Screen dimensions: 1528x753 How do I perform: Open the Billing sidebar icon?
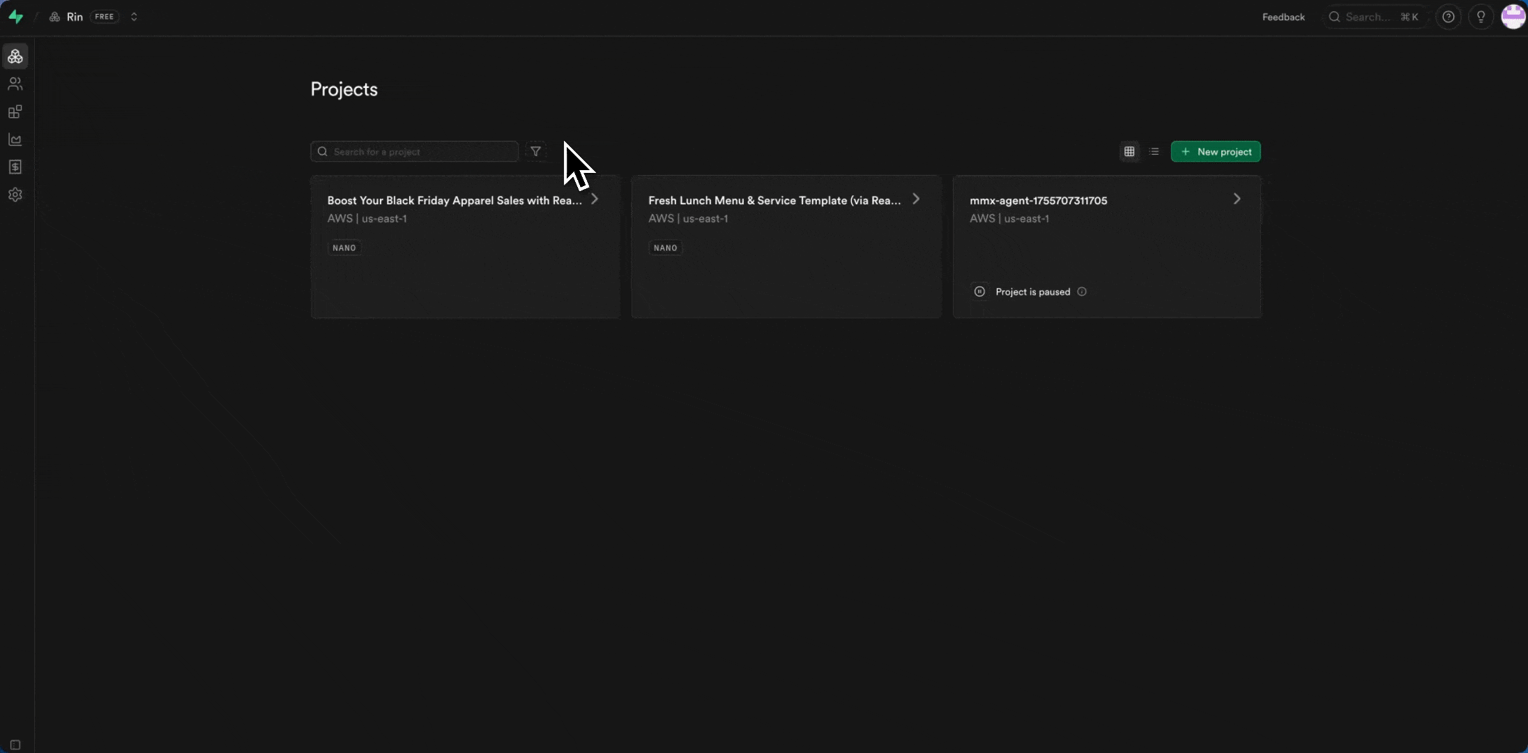click(15, 167)
